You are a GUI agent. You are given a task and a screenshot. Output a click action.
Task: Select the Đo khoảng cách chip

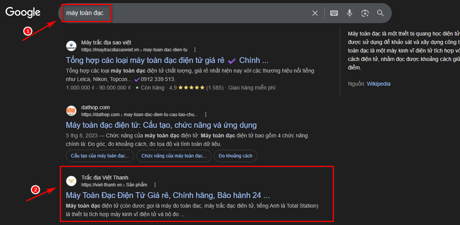click(235, 155)
